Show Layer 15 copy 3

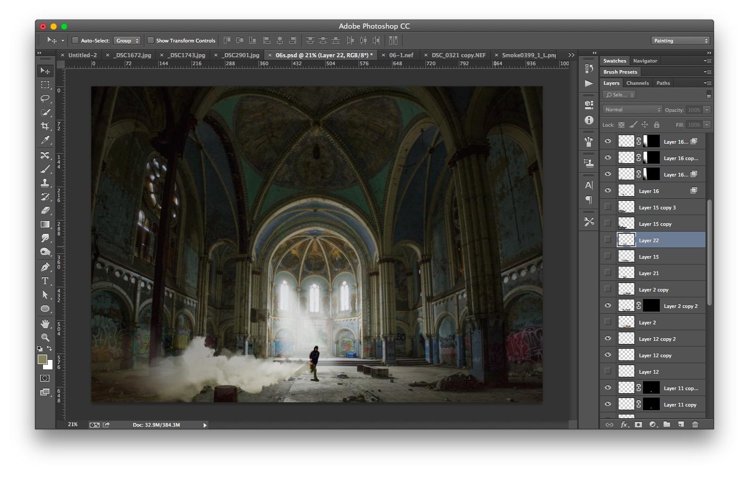(608, 207)
